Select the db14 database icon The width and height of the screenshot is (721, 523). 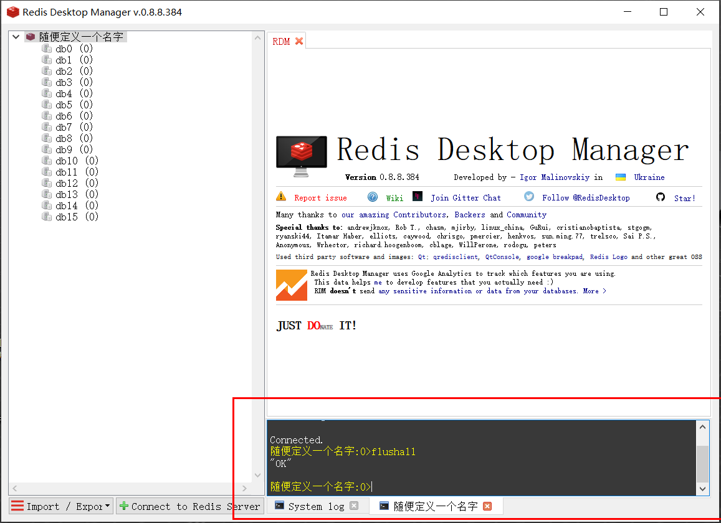[47, 205]
